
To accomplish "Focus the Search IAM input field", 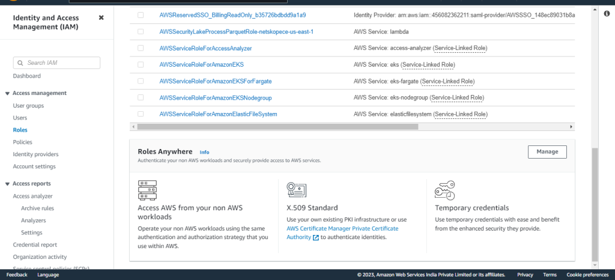I will click(x=56, y=62).
